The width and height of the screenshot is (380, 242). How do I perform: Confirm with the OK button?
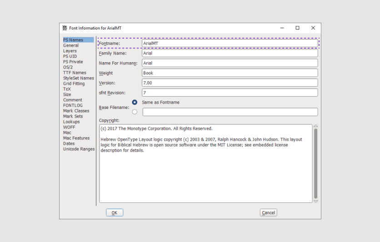click(x=115, y=212)
